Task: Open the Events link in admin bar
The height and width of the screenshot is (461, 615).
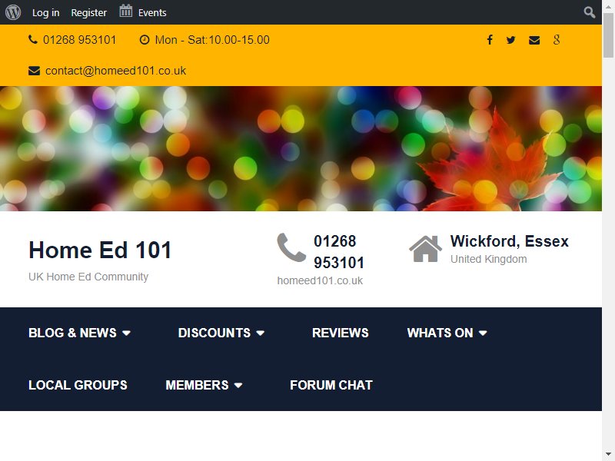Action: click(x=152, y=12)
